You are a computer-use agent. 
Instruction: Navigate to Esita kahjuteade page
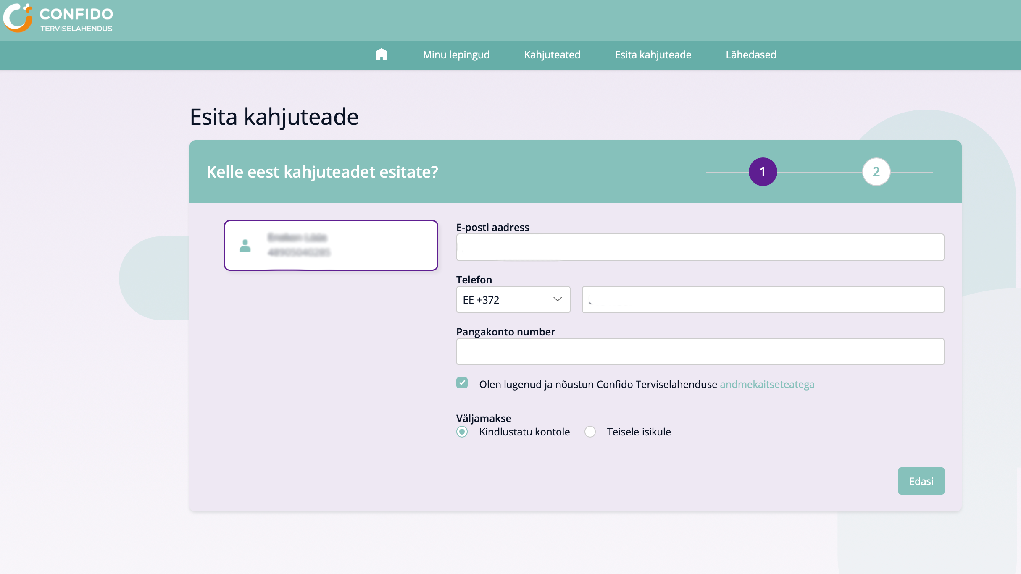click(x=653, y=55)
